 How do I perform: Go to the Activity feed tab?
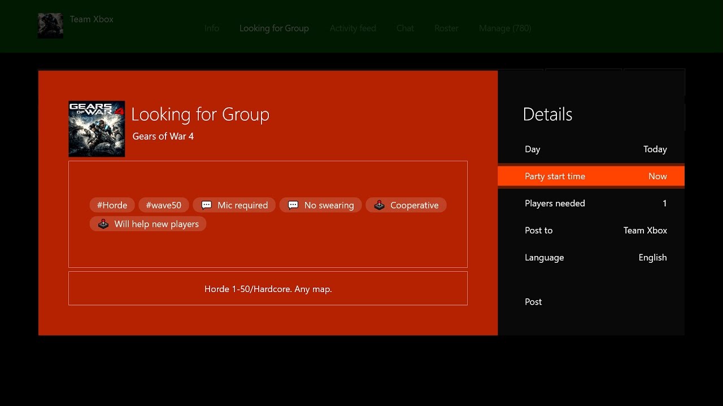(x=353, y=28)
